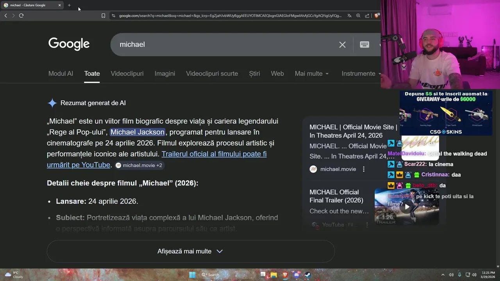Click the translate page icon
500x281 pixels.
pyautogui.click(x=349, y=16)
